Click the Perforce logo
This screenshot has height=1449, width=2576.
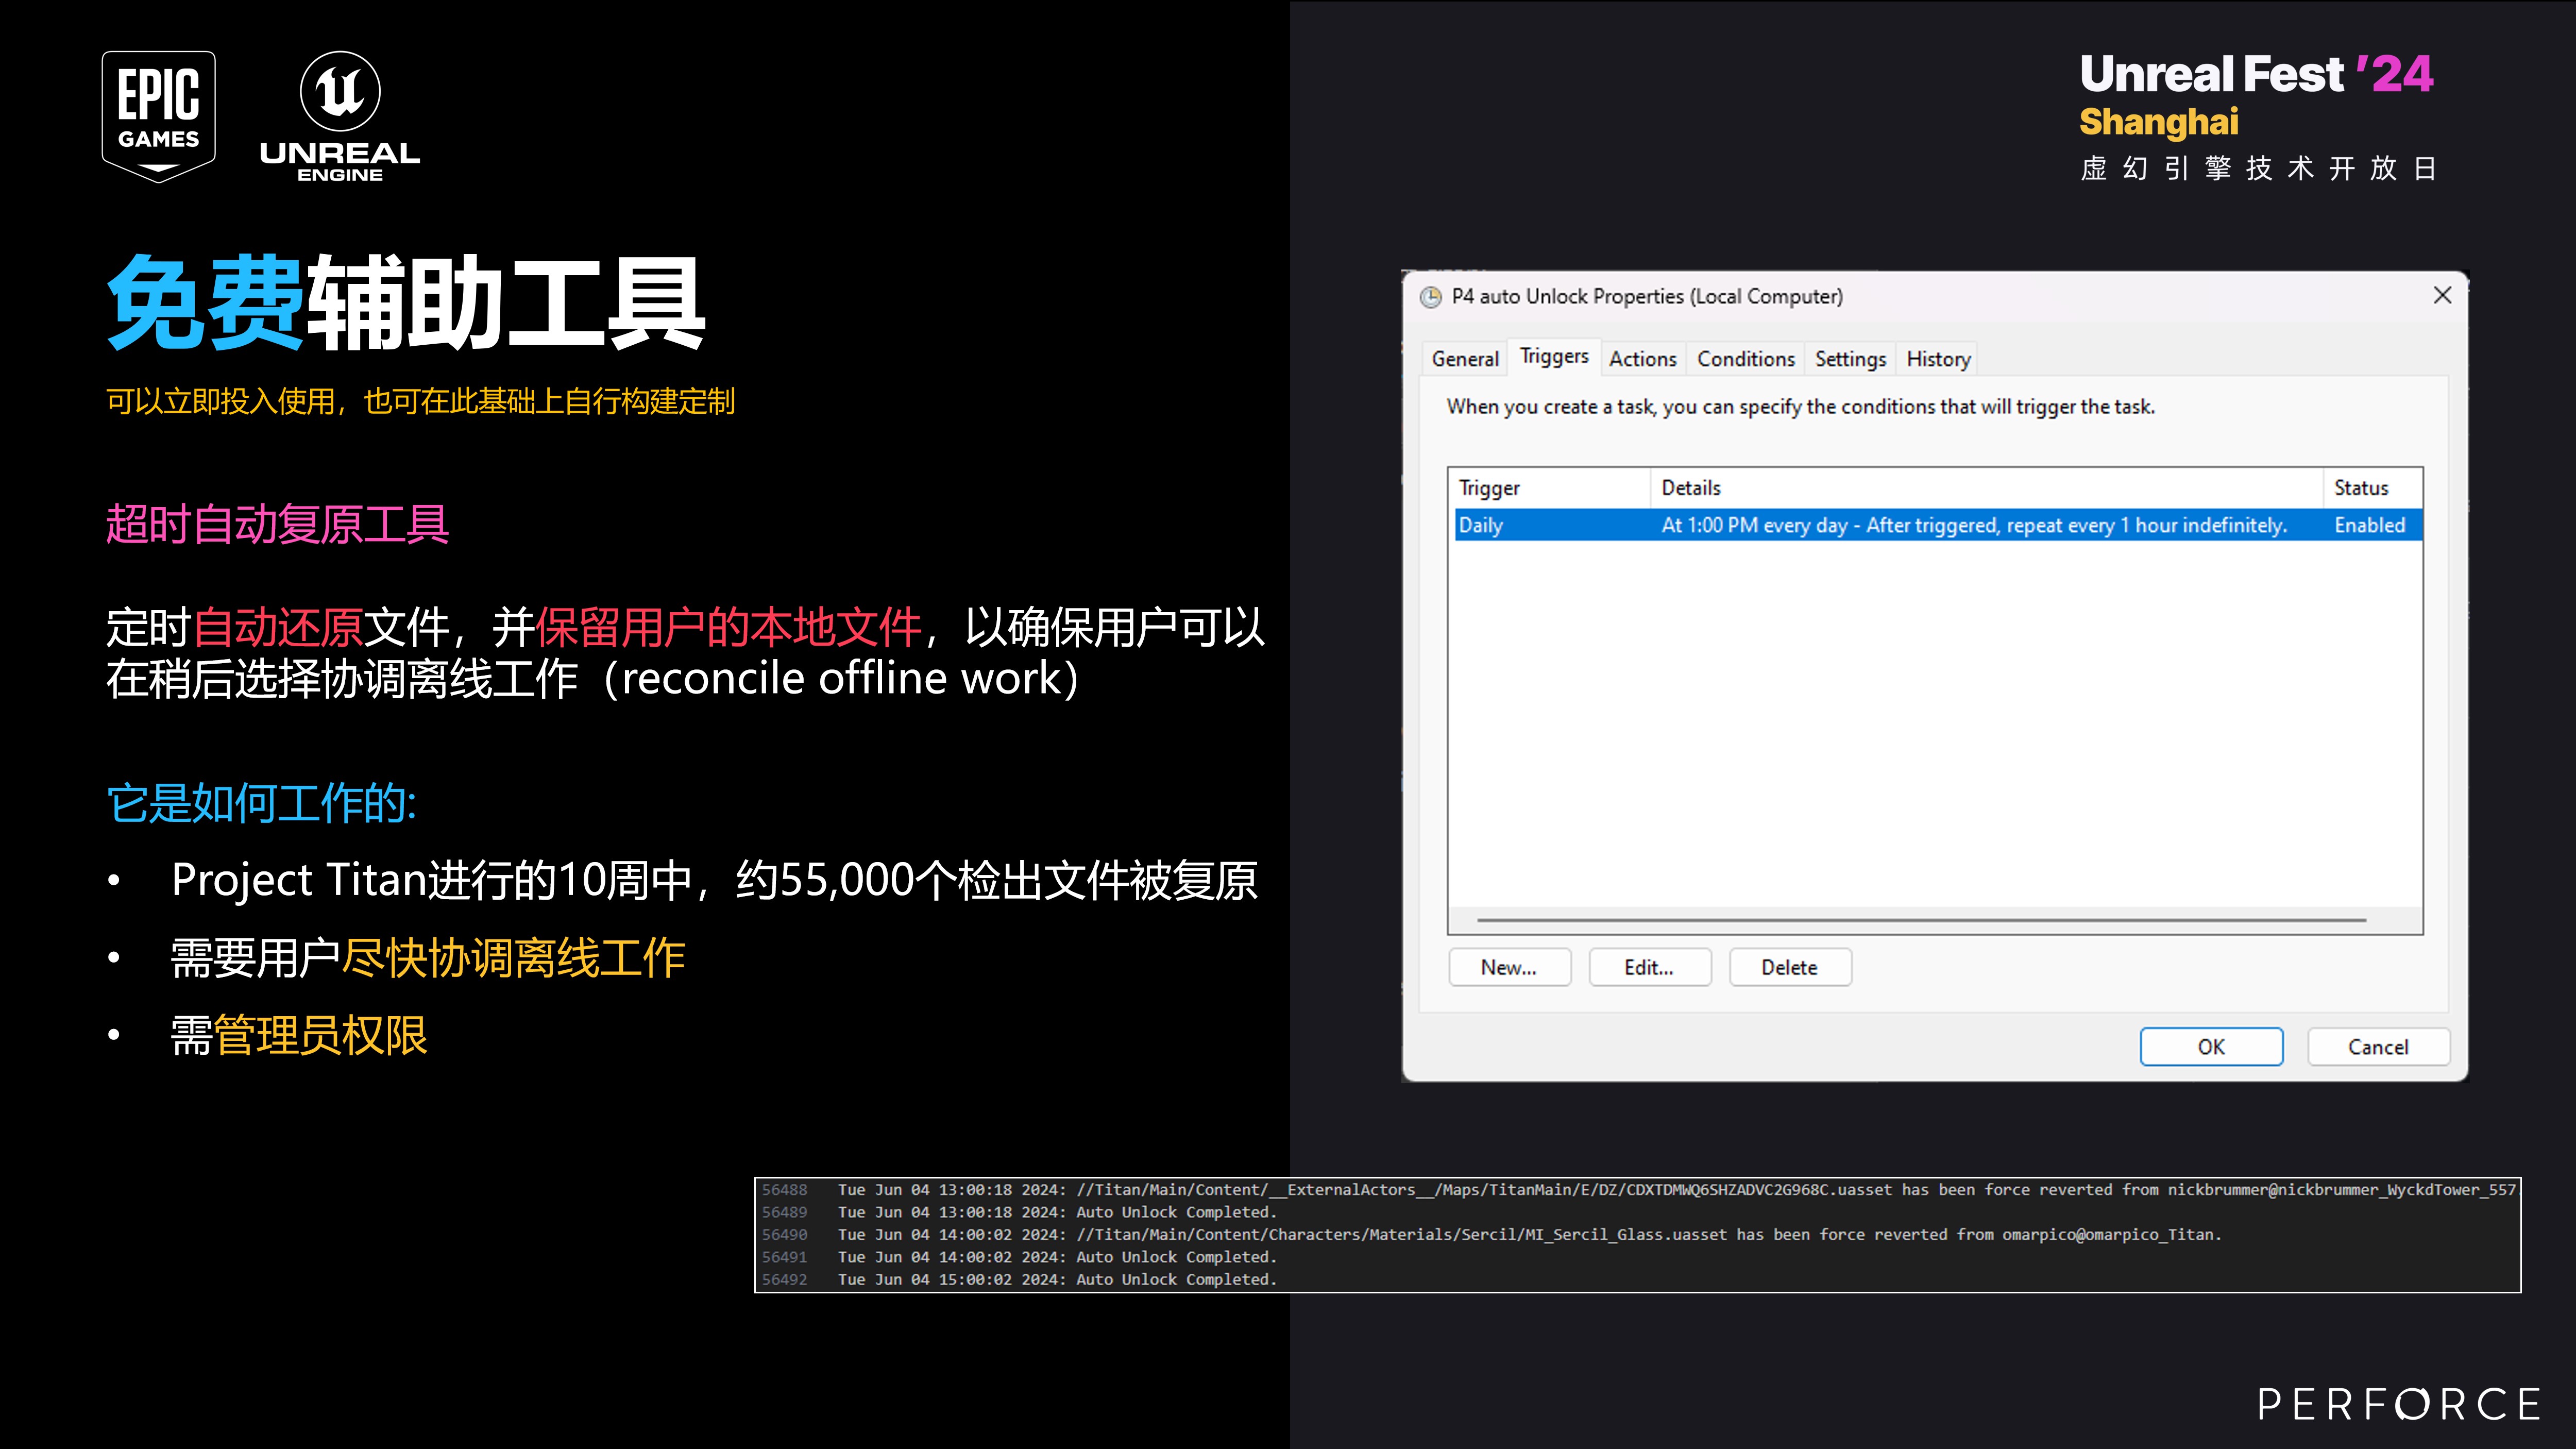click(2399, 1404)
